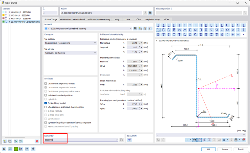Click the edit name pencil icon
The image size is (250, 153).
(145, 13)
